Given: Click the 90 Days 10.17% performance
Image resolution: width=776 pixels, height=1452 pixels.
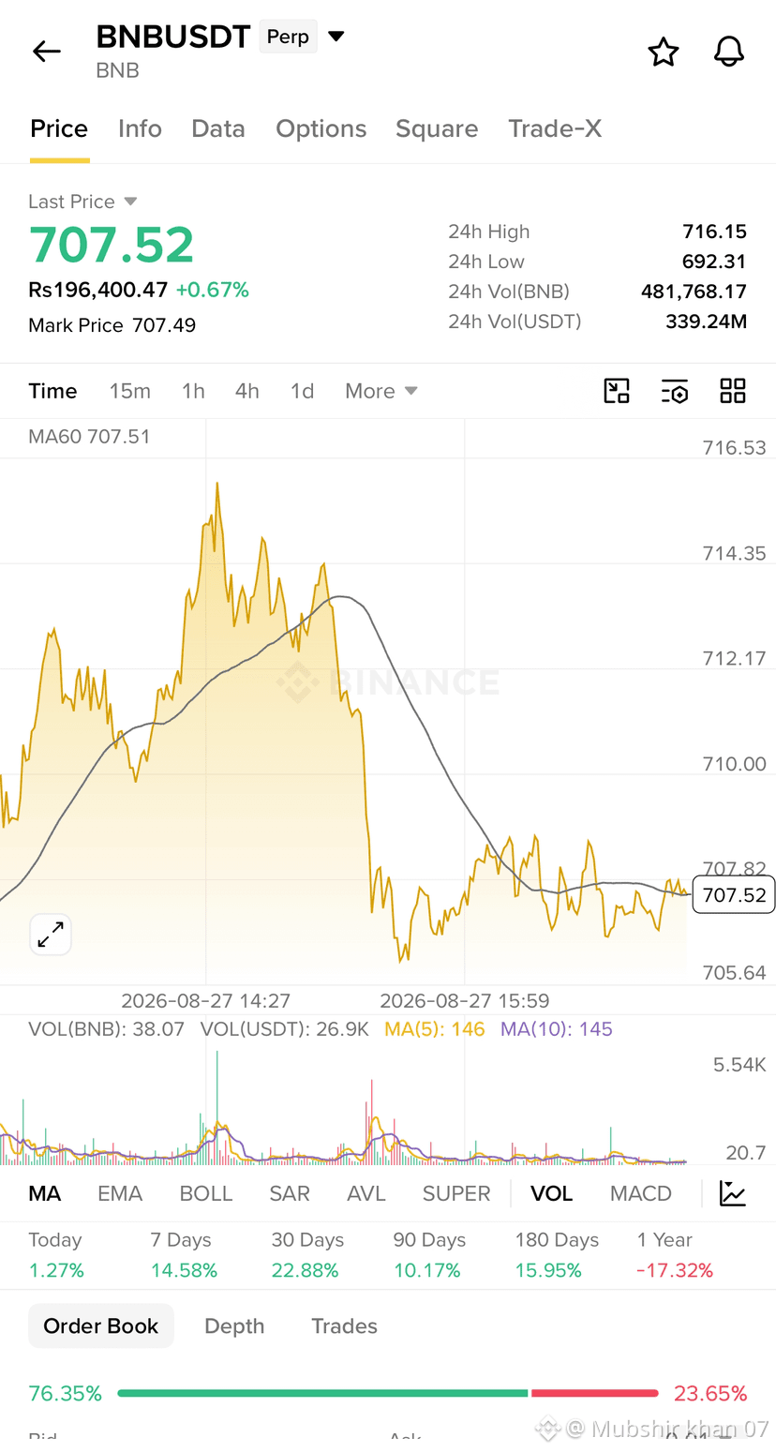Looking at the screenshot, I should (429, 1254).
